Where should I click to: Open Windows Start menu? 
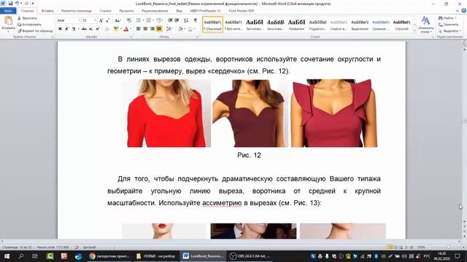pyautogui.click(x=7, y=255)
